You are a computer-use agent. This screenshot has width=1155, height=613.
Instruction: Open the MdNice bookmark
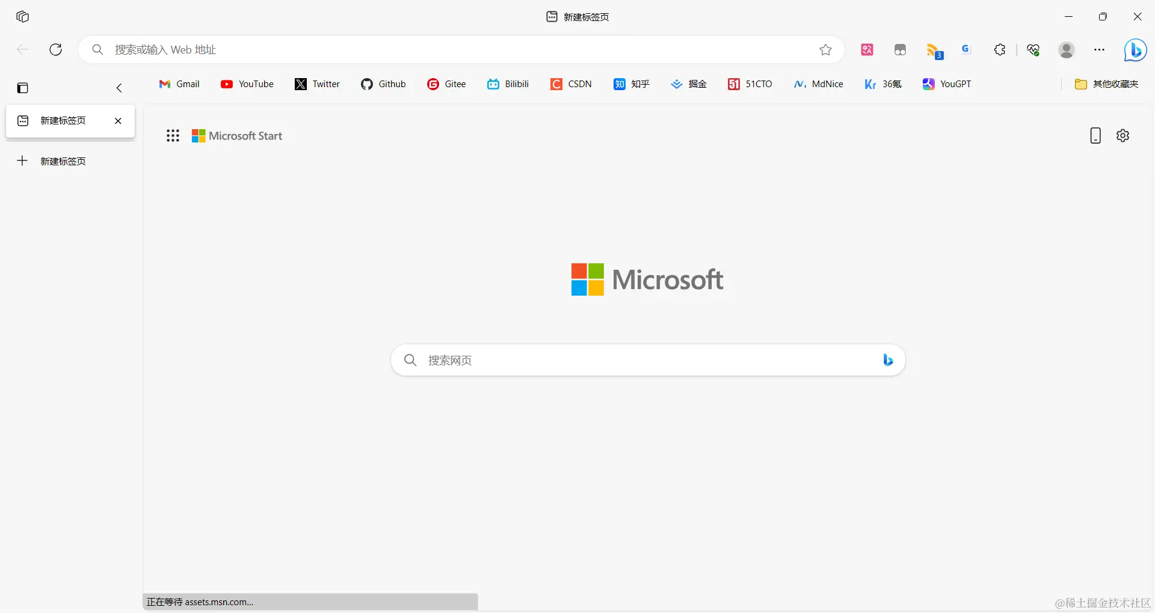coord(819,84)
